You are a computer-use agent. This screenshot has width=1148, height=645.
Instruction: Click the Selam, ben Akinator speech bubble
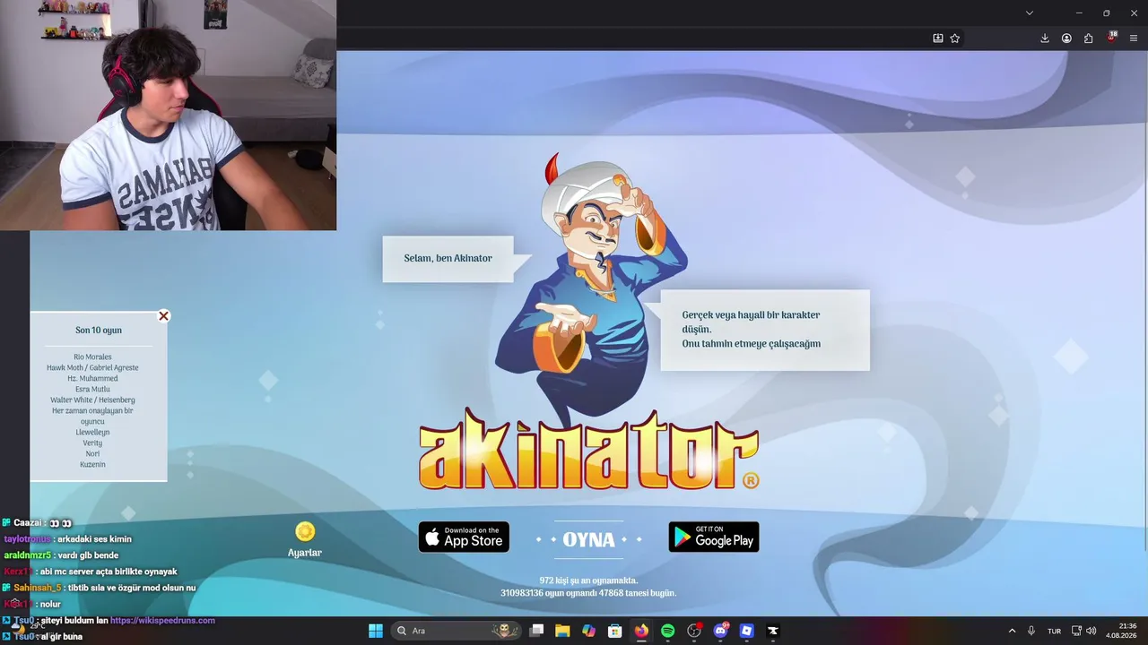[x=448, y=259]
